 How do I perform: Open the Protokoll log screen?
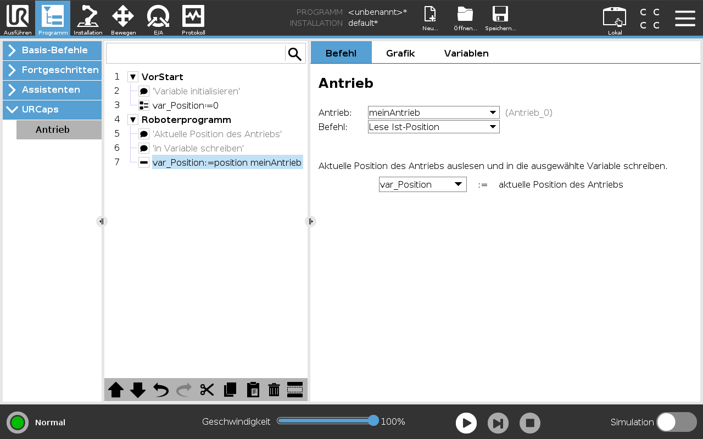click(193, 19)
